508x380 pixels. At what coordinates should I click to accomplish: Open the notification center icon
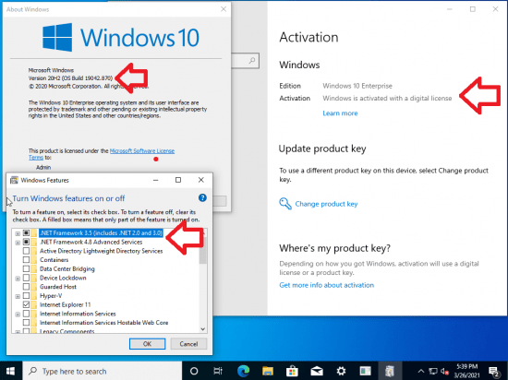494,372
